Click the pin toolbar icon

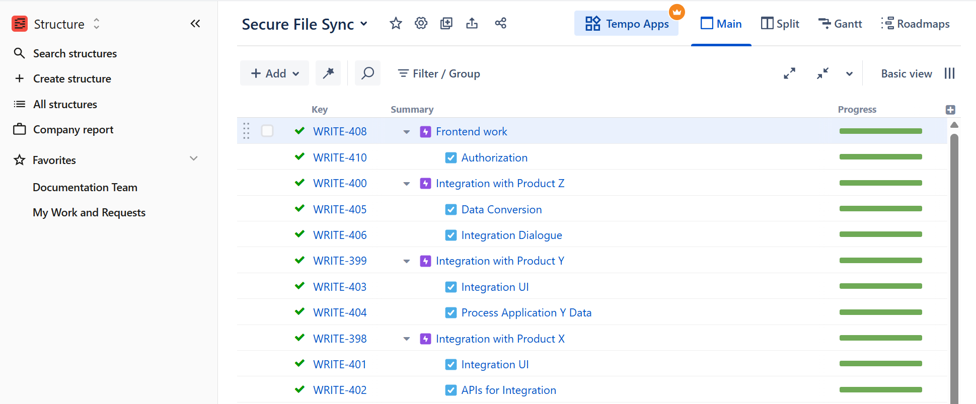328,73
